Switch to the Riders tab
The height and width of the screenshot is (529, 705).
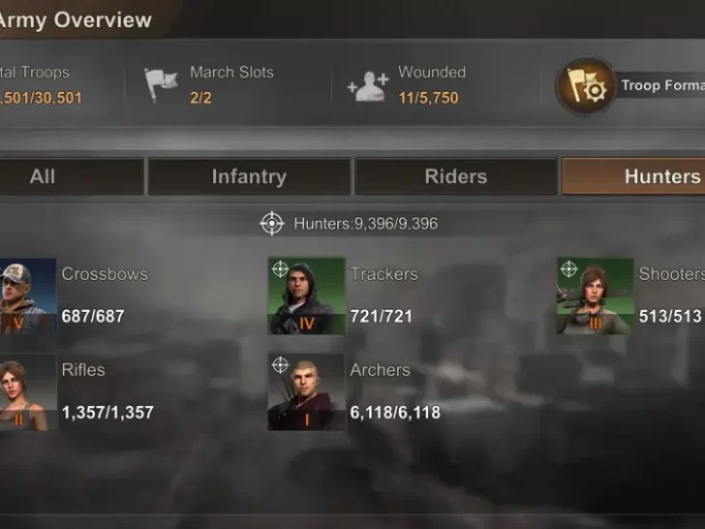click(x=456, y=176)
